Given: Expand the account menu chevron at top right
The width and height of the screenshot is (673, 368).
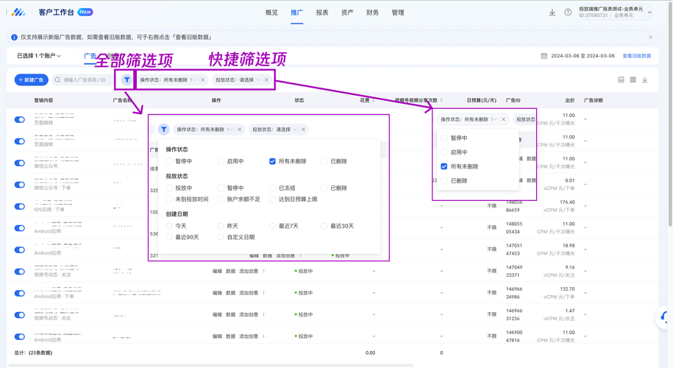Looking at the screenshot, I should [649, 13].
